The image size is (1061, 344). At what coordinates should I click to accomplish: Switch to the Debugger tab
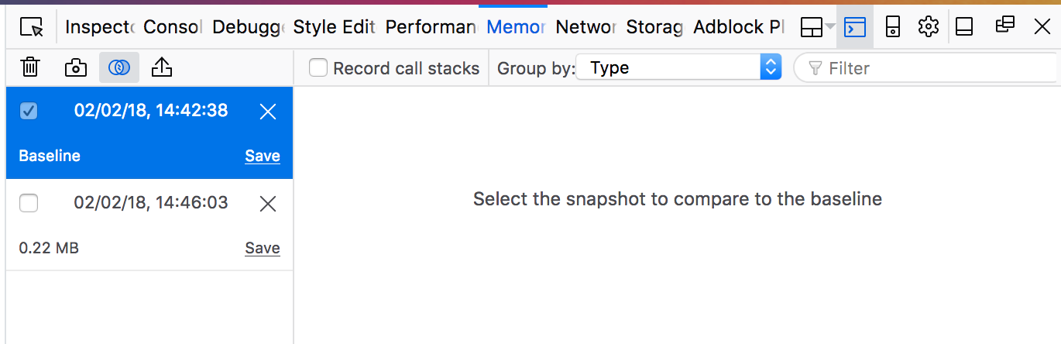click(249, 28)
